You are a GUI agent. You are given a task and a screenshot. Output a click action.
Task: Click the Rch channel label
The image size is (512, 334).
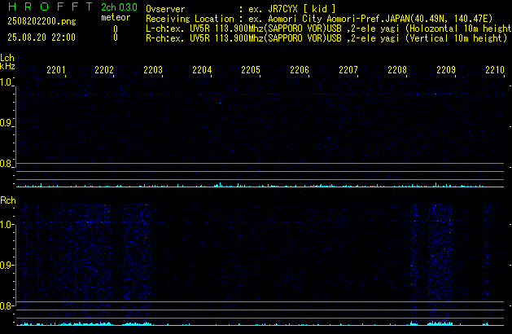coord(8,200)
